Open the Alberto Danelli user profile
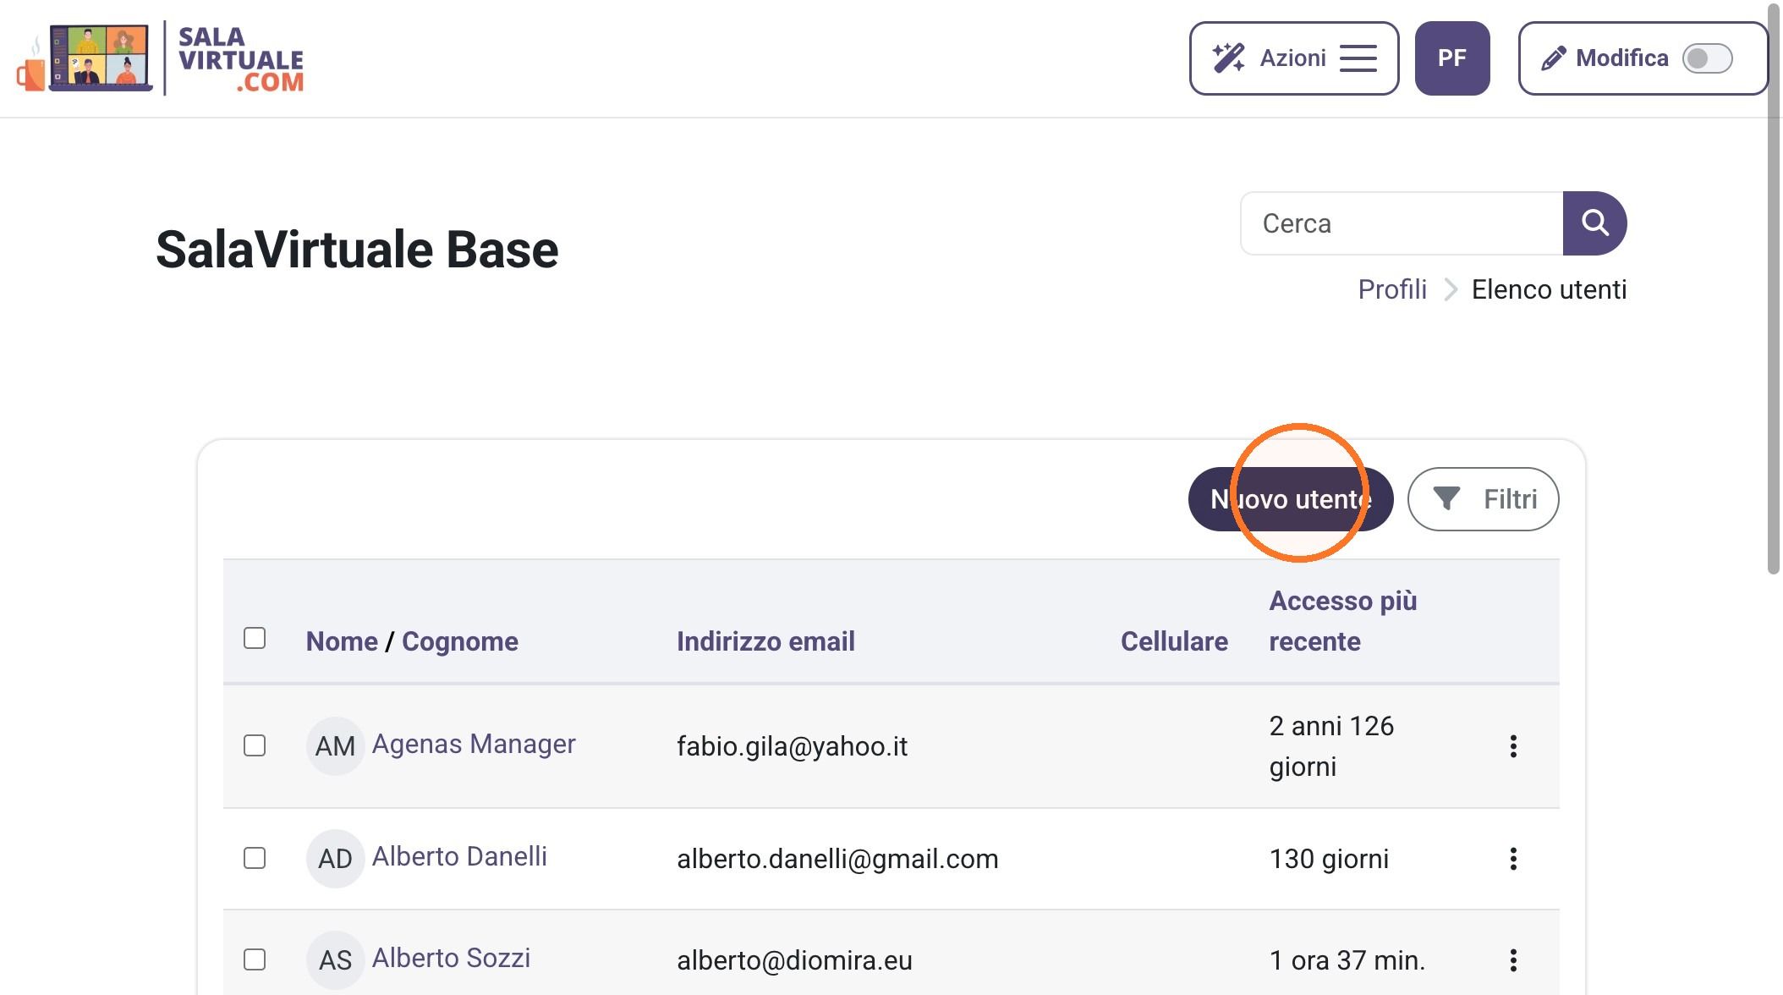Image resolution: width=1783 pixels, height=995 pixels. click(x=459, y=856)
